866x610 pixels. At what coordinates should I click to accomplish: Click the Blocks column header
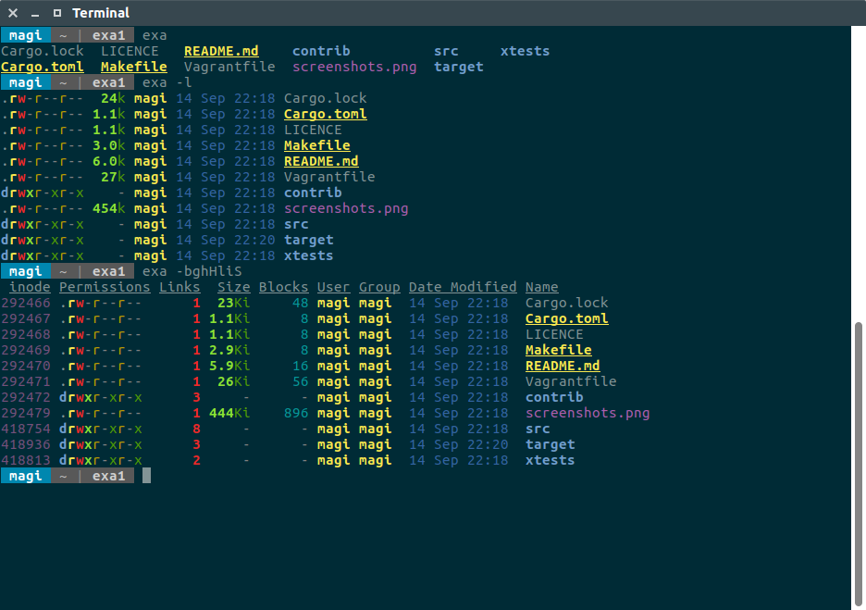pos(283,287)
